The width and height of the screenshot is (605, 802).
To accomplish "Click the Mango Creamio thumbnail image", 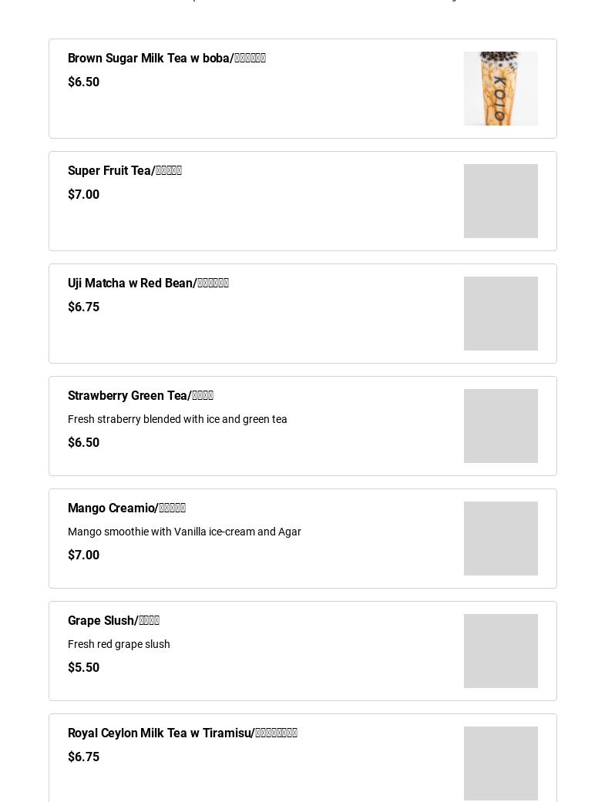I will point(500,539).
